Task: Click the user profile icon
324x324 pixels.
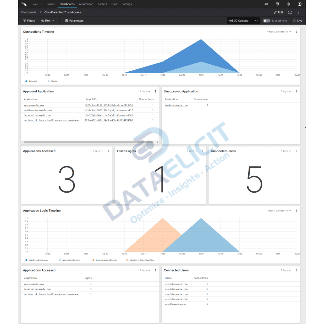Action: pyautogui.click(x=299, y=4)
